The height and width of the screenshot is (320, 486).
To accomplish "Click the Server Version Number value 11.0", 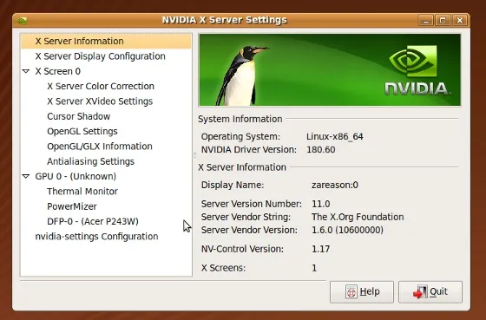I will pos(321,204).
